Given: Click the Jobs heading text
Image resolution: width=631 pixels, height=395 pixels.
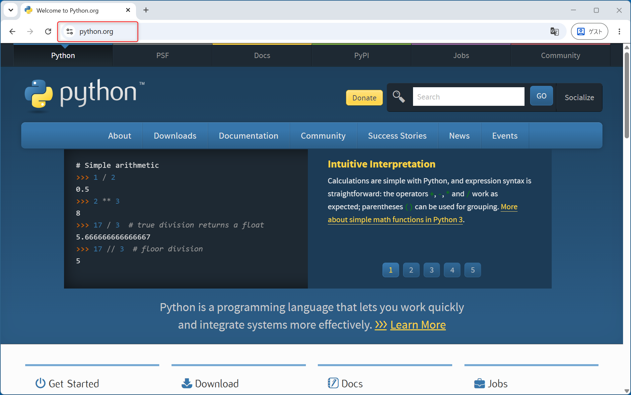Looking at the screenshot, I should [x=498, y=384].
